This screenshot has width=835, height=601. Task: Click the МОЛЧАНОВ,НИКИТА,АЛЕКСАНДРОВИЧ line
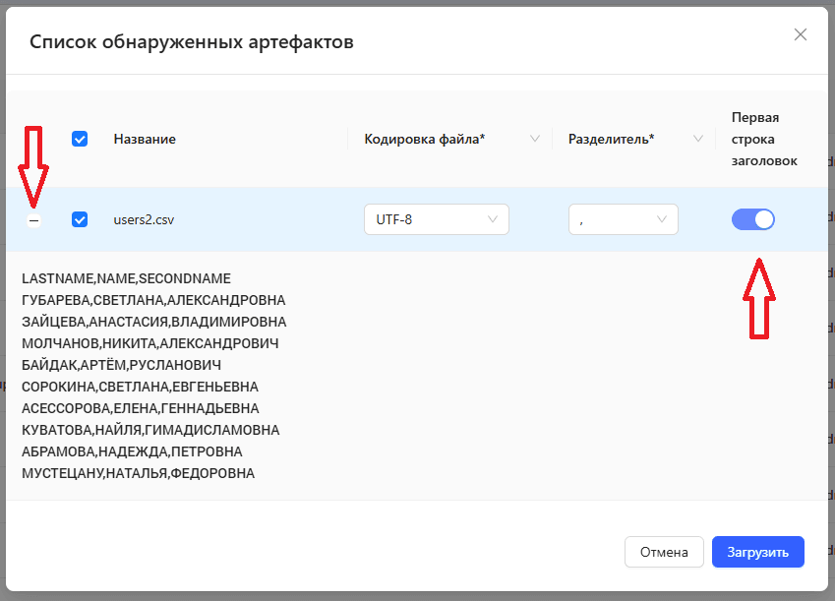[x=150, y=343]
